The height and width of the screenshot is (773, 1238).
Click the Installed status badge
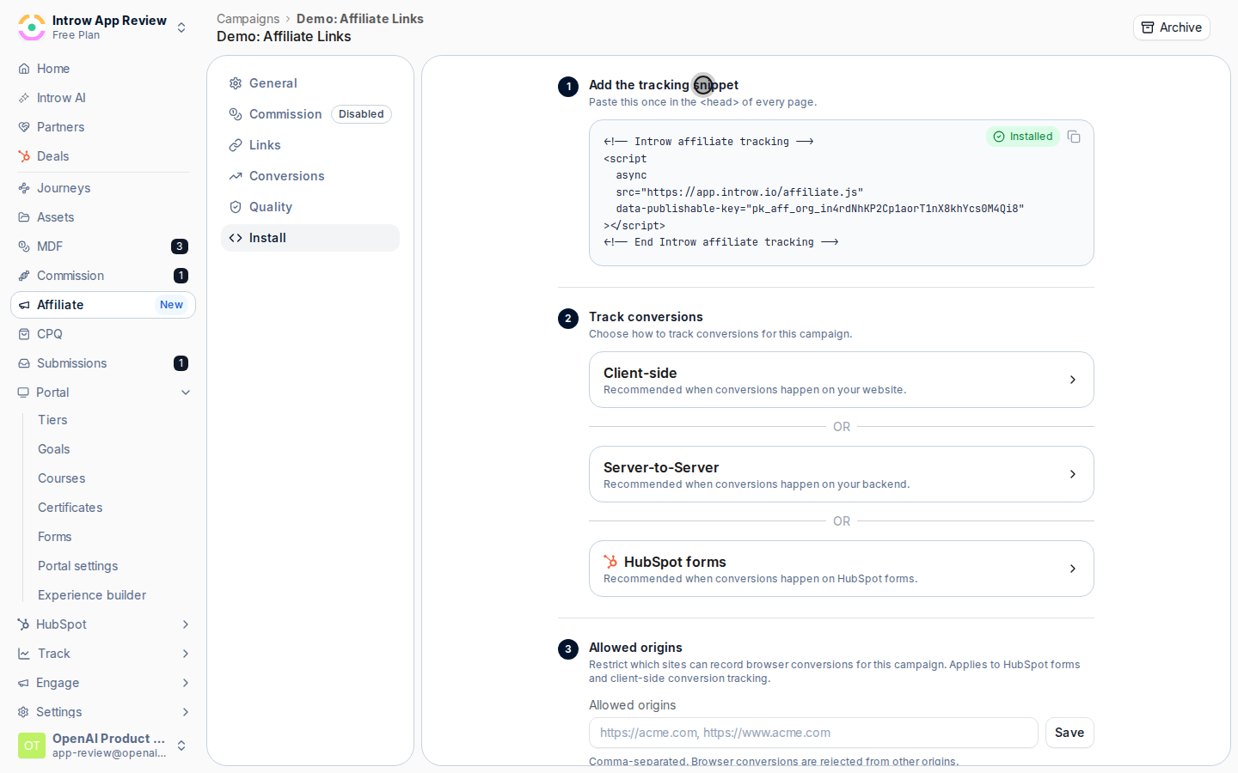tap(1023, 137)
